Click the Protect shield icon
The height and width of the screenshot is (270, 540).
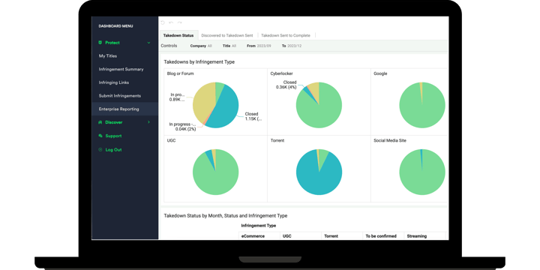[100, 43]
